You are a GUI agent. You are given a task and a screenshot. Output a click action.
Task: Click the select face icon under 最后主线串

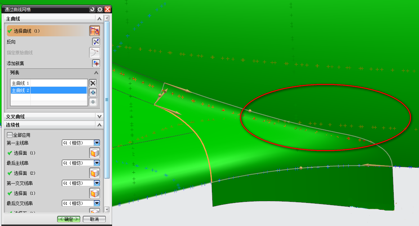[x=94, y=173]
